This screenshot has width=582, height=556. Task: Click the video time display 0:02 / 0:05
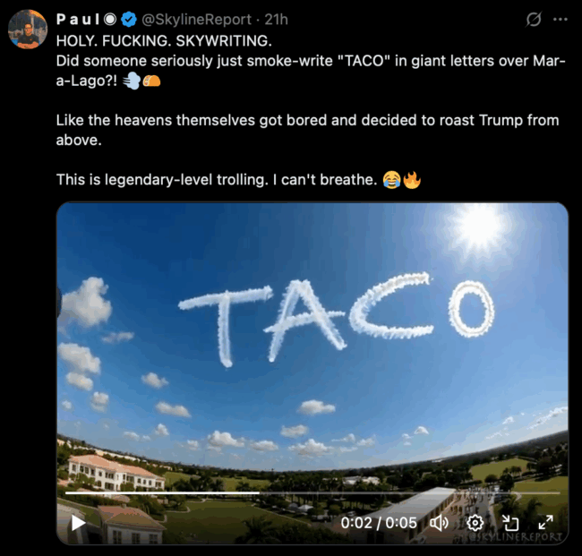(379, 522)
